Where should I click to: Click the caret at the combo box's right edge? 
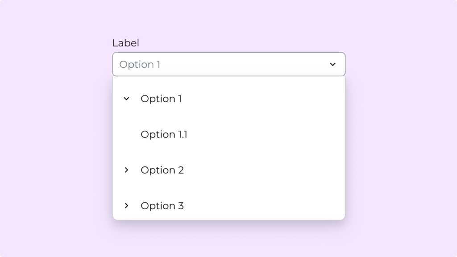coord(332,64)
